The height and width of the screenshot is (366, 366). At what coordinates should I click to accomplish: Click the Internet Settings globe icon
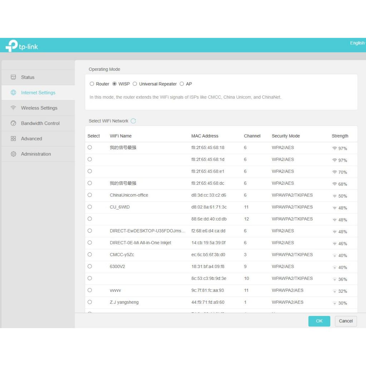[x=13, y=93]
